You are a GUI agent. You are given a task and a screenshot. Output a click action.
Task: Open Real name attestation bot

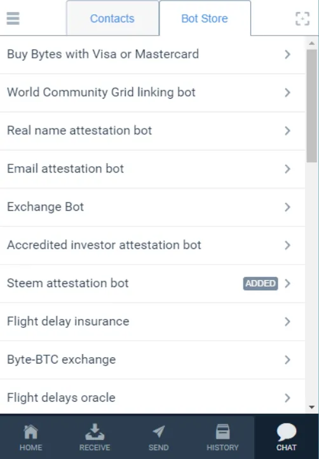pyautogui.click(x=153, y=131)
